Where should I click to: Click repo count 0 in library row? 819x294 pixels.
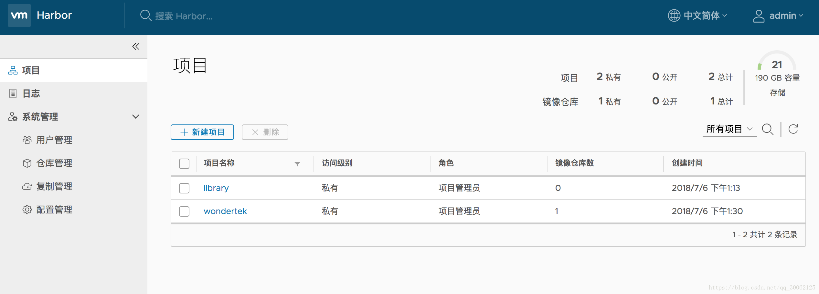coord(558,188)
